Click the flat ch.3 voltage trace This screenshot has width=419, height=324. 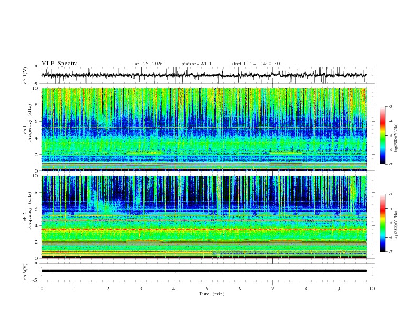[x=204, y=271]
